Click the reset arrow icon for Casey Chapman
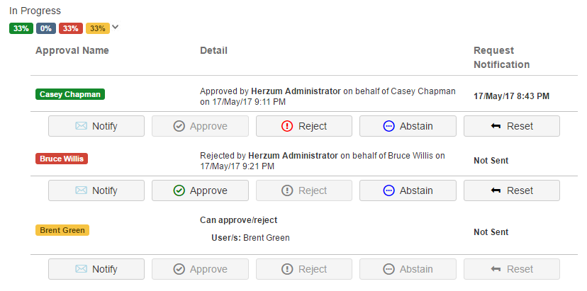Viewport: 587px width, 291px height. 496,127
